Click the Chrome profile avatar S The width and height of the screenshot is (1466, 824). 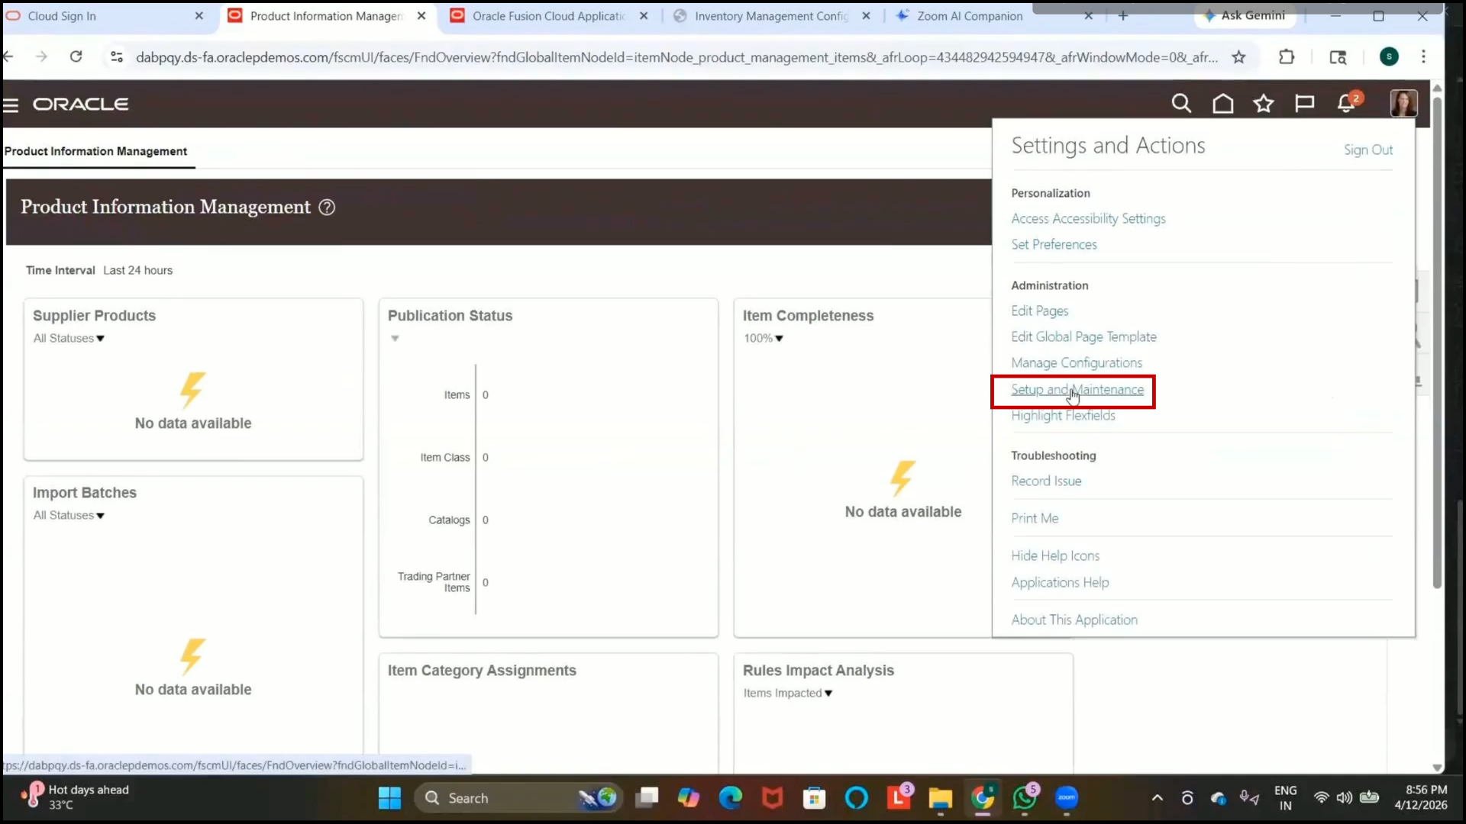click(1389, 56)
